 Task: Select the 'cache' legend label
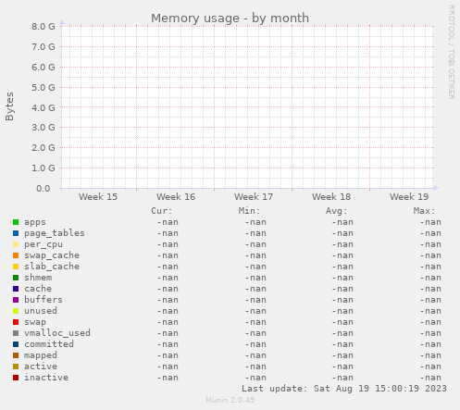38,289
